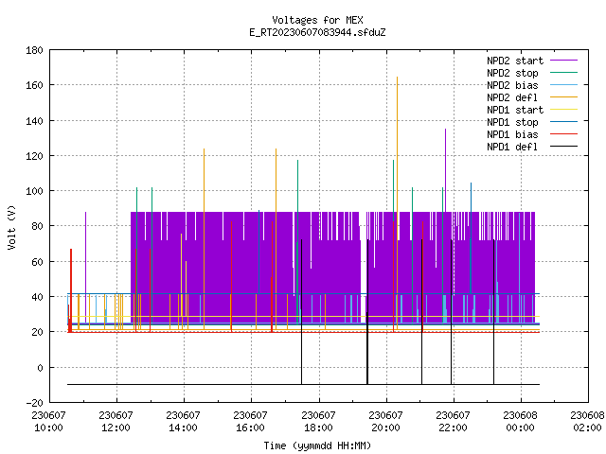The image size is (606, 454).
Task: Click the purple NPD2 start legend line
Action: [563, 61]
